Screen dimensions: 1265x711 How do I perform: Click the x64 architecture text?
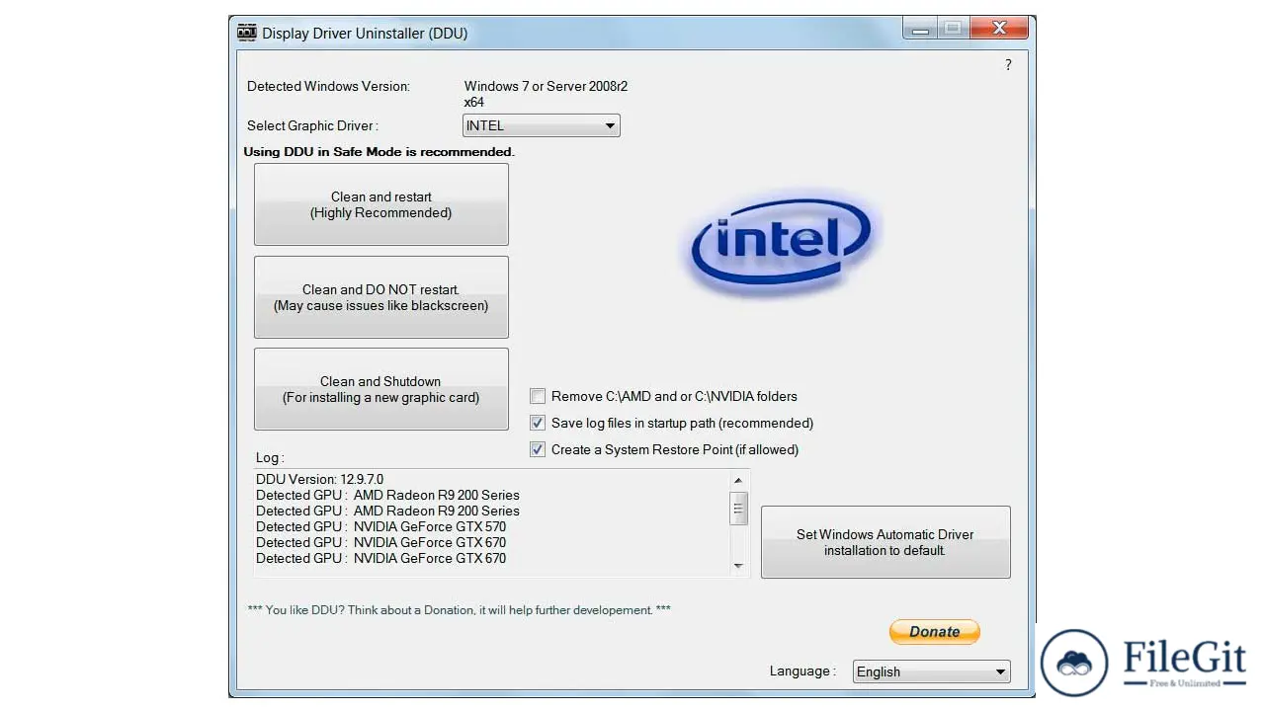tap(473, 102)
